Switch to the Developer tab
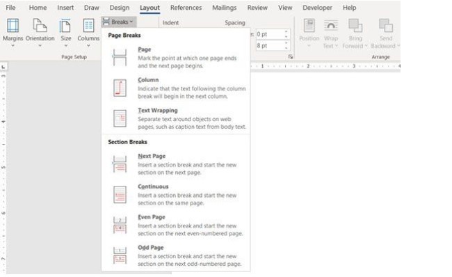This screenshot has width=452, height=277. (x=317, y=8)
